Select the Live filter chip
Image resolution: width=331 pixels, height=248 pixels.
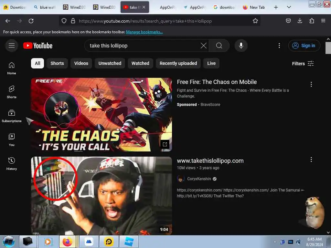pos(211,63)
